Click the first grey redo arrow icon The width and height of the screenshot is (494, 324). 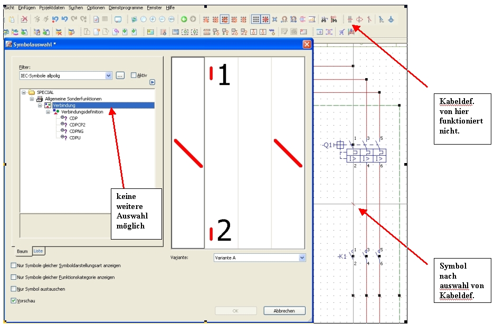click(74, 20)
